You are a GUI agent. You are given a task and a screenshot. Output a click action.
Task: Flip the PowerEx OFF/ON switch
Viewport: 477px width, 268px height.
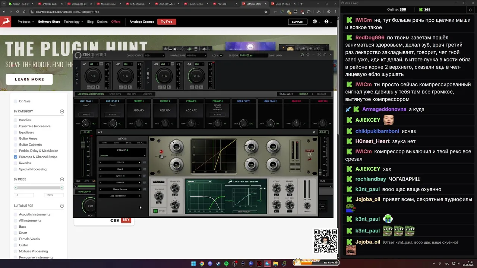[x=161, y=157]
